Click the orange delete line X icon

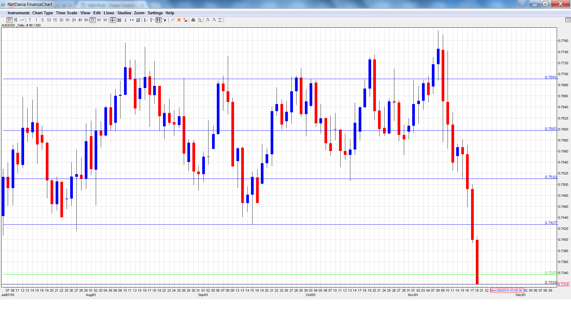[x=179, y=20]
